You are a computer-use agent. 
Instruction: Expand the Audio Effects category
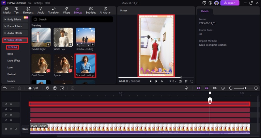pyautogui.click(x=15, y=33)
